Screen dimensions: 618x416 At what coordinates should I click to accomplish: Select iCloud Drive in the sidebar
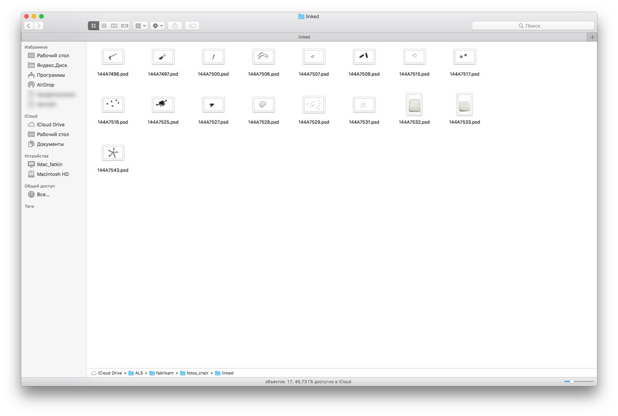click(x=50, y=125)
